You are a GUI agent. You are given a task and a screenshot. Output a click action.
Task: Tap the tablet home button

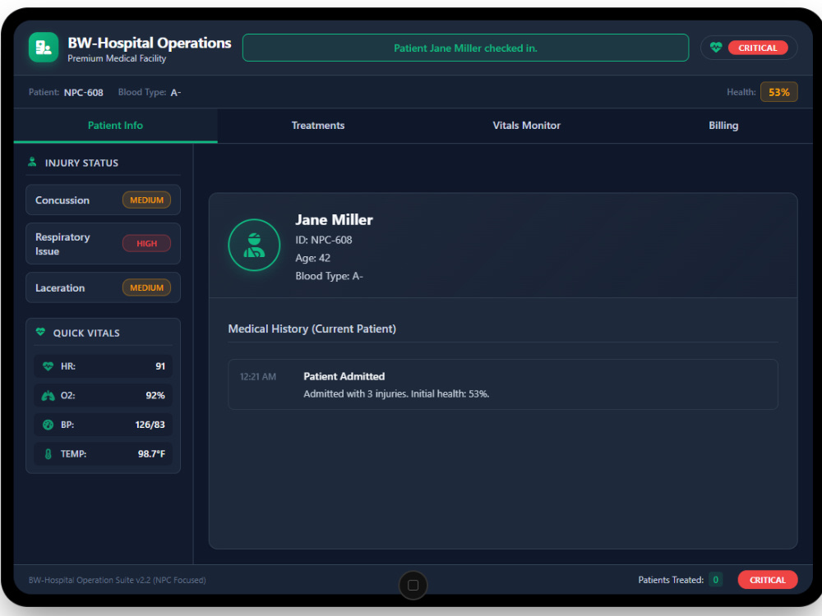tap(413, 585)
